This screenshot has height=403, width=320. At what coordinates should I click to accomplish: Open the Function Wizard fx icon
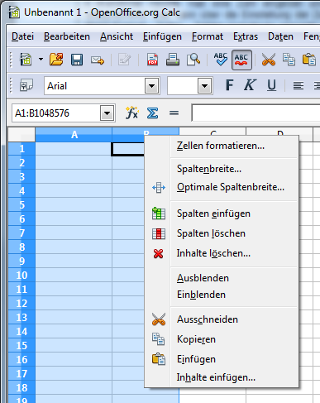(x=131, y=113)
